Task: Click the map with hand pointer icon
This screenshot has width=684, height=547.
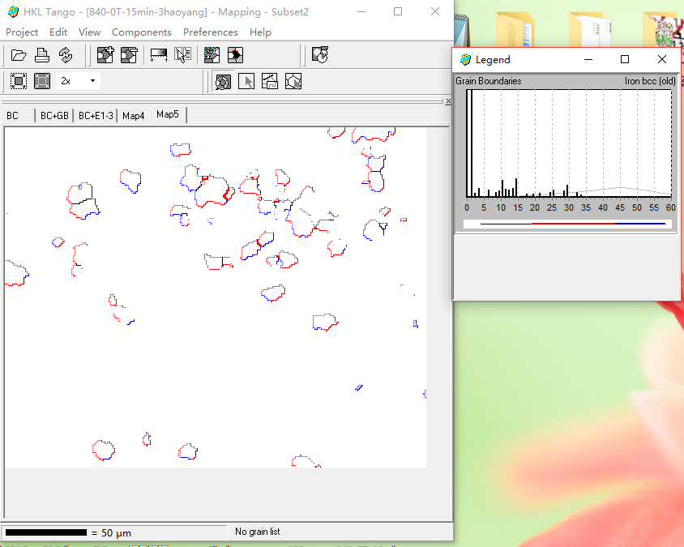Action: 320,55
